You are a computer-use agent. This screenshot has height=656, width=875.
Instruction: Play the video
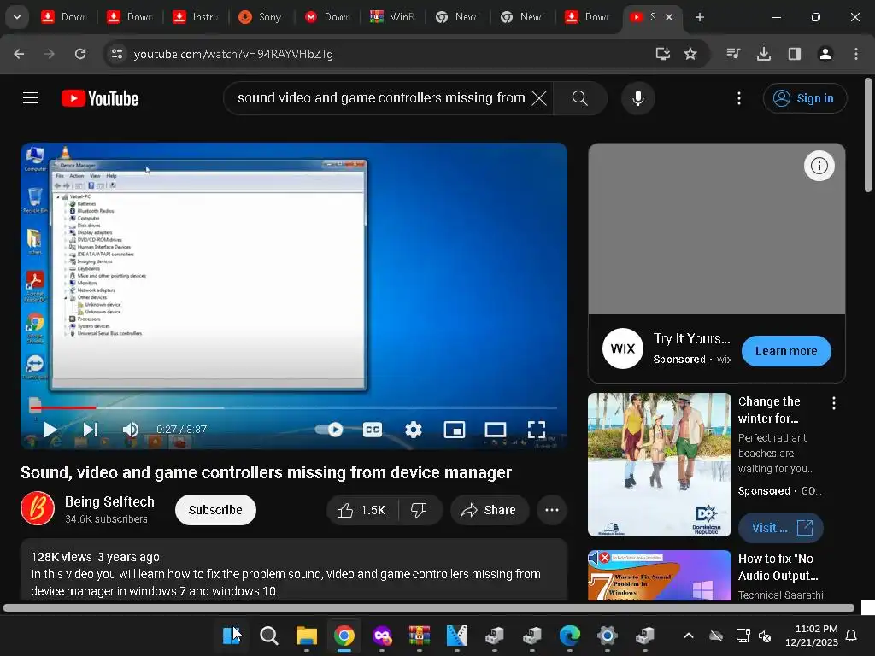50,429
